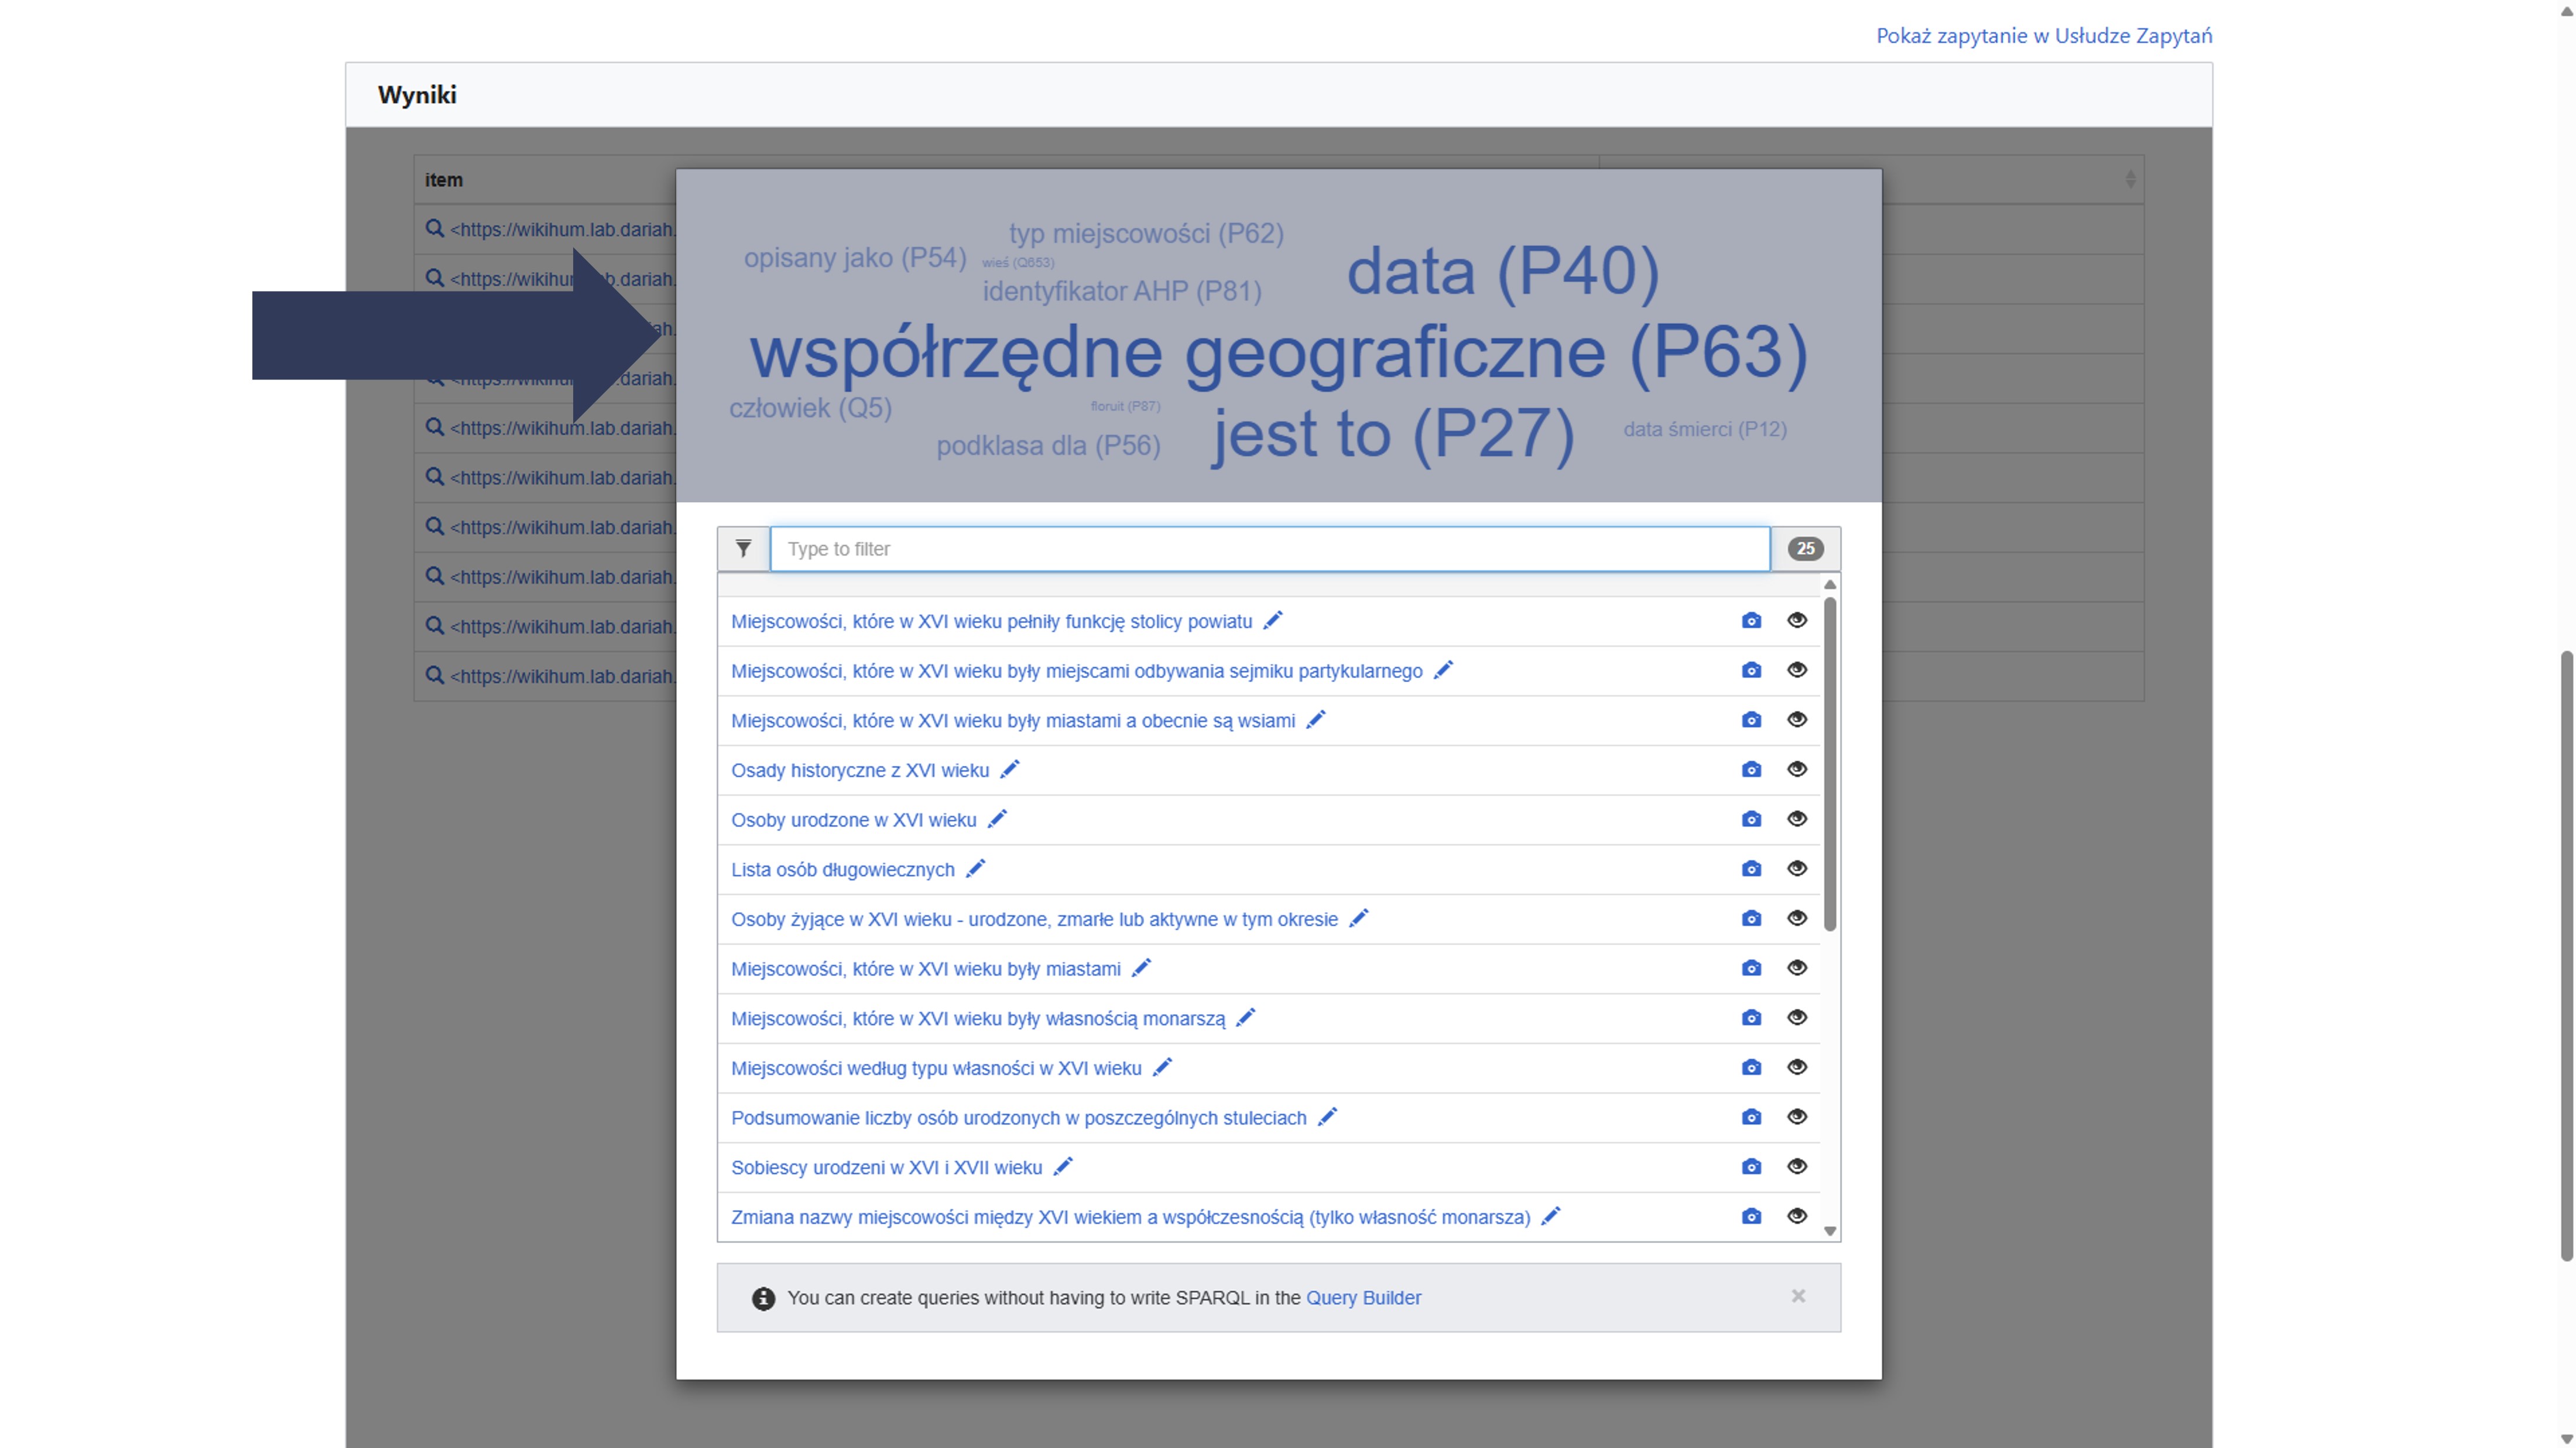Screen dimensions: 2576x1448
Task: Click camera icon for Osady historyczne query
Action: (x=1751, y=769)
